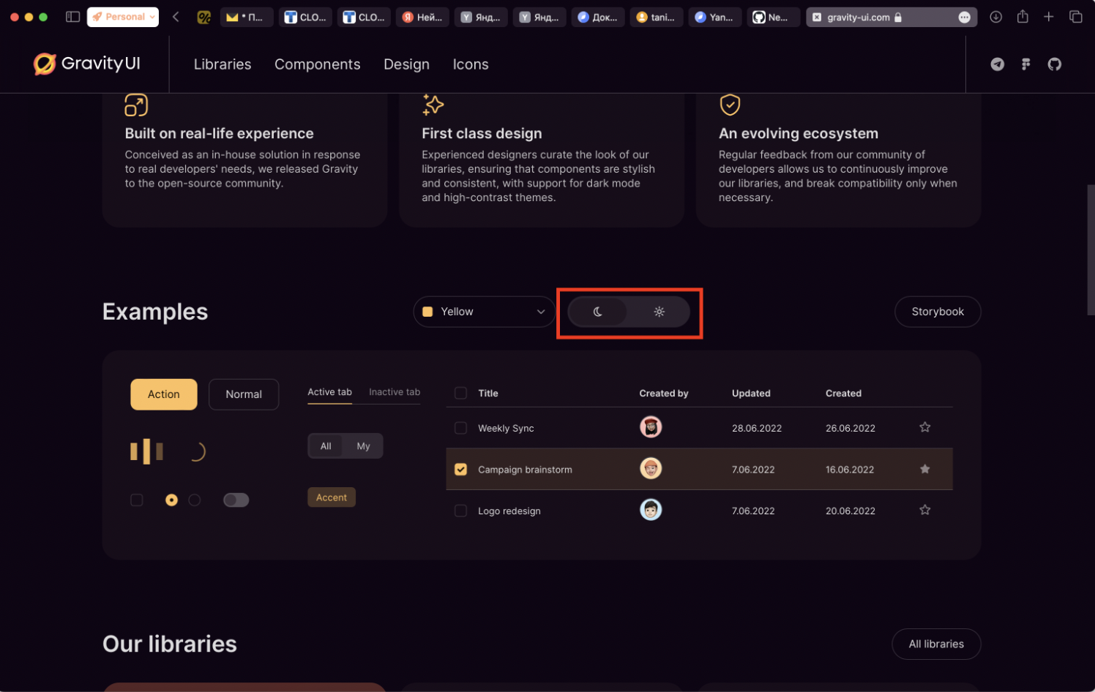Switch examples to light theme sun icon
1095x692 pixels.
[659, 312]
